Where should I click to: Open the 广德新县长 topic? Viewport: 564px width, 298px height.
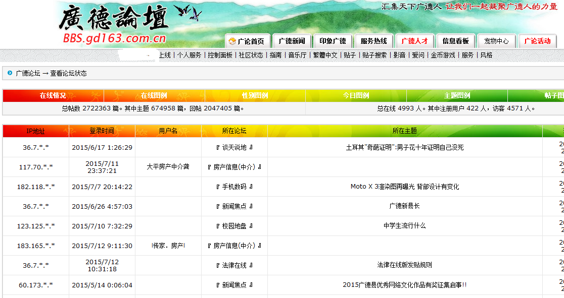[405, 206]
